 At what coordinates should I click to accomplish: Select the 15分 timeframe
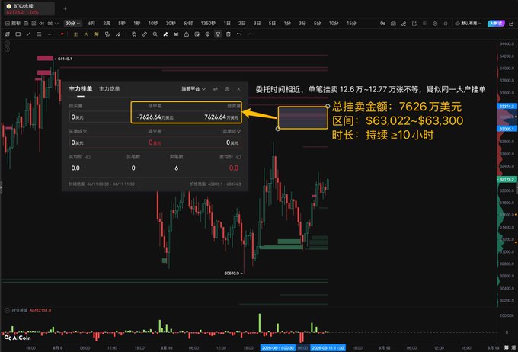351,24
